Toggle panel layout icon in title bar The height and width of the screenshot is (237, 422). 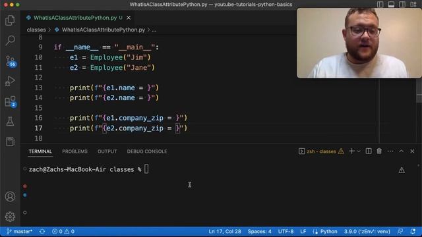[x=391, y=5]
